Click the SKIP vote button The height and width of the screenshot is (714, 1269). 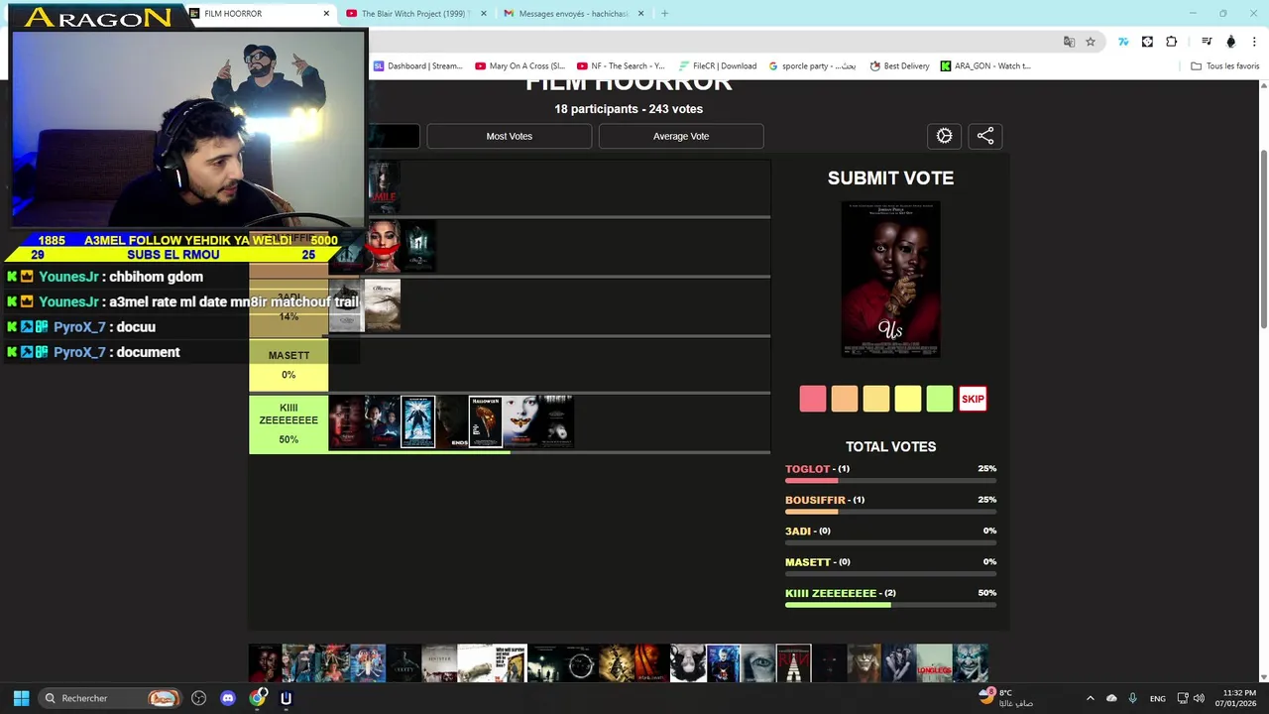point(973,399)
